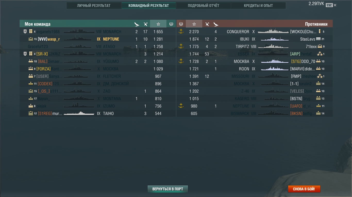
Task: Sort my team by star experience column
Action: coord(158,24)
